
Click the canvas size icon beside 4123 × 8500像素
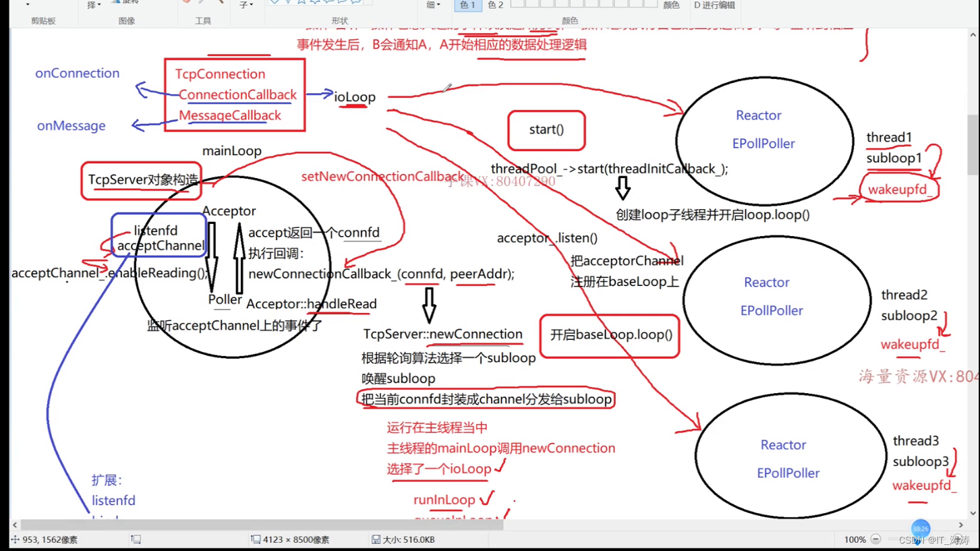(256, 540)
